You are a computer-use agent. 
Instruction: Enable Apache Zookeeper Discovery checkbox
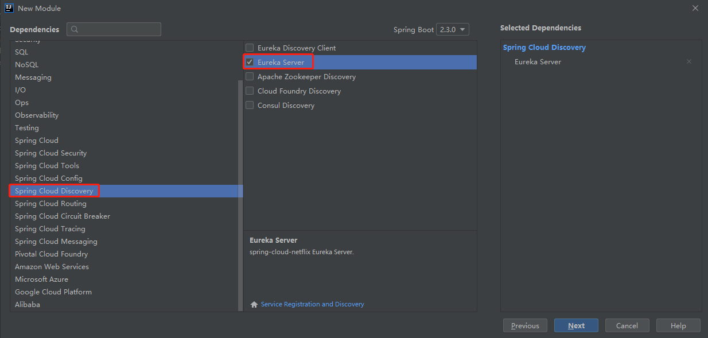click(250, 76)
